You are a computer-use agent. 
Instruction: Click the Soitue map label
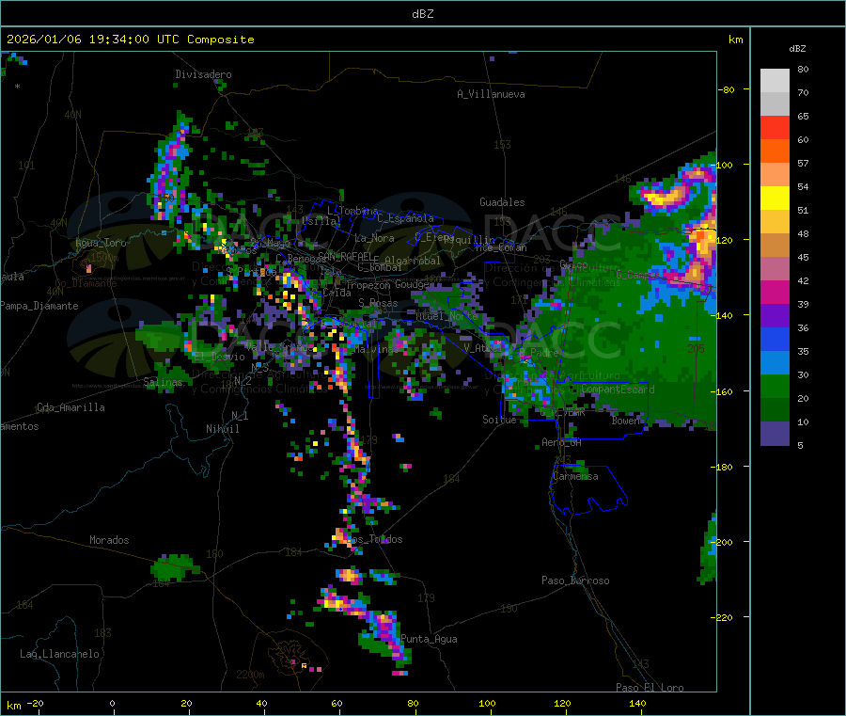coord(499,420)
